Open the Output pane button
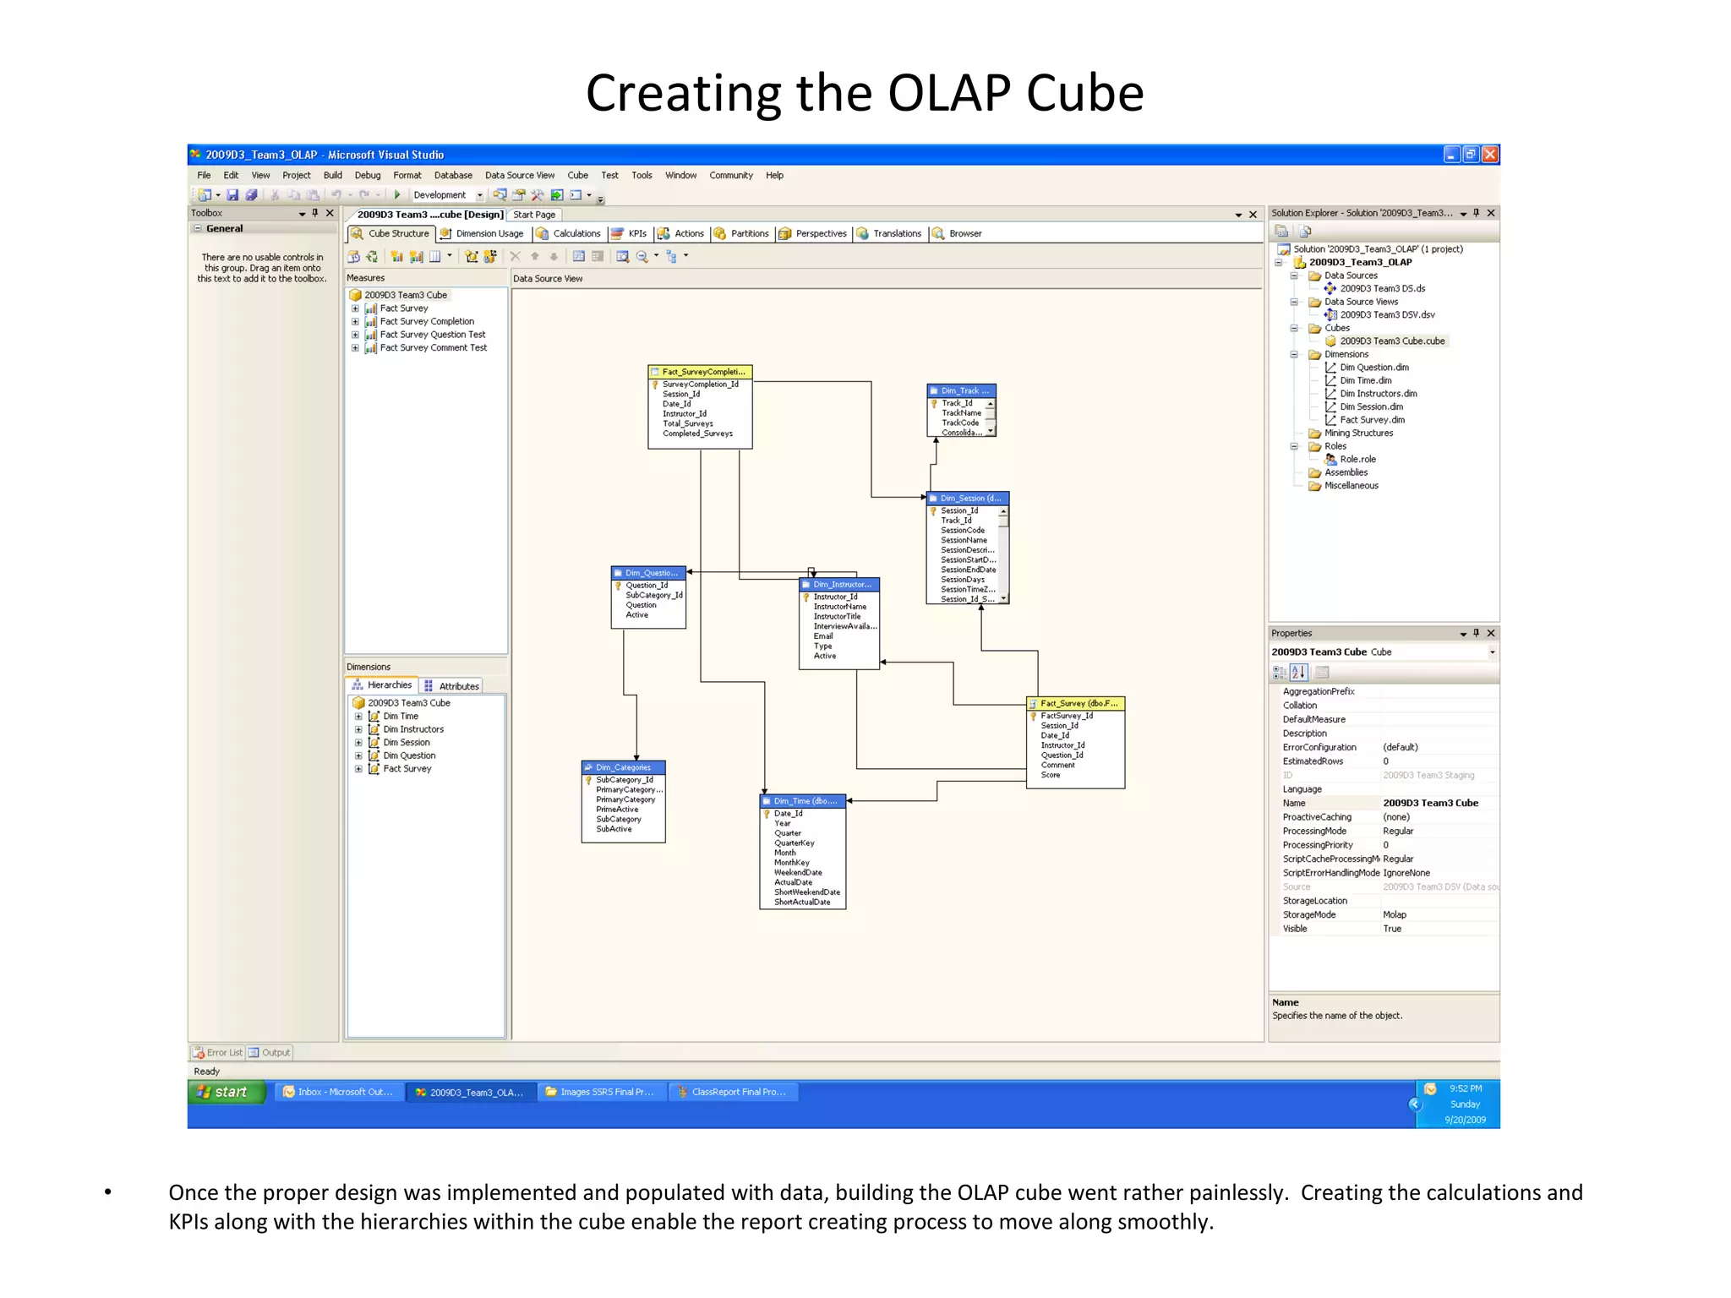Viewport: 1731px width, 1298px height. click(269, 1052)
